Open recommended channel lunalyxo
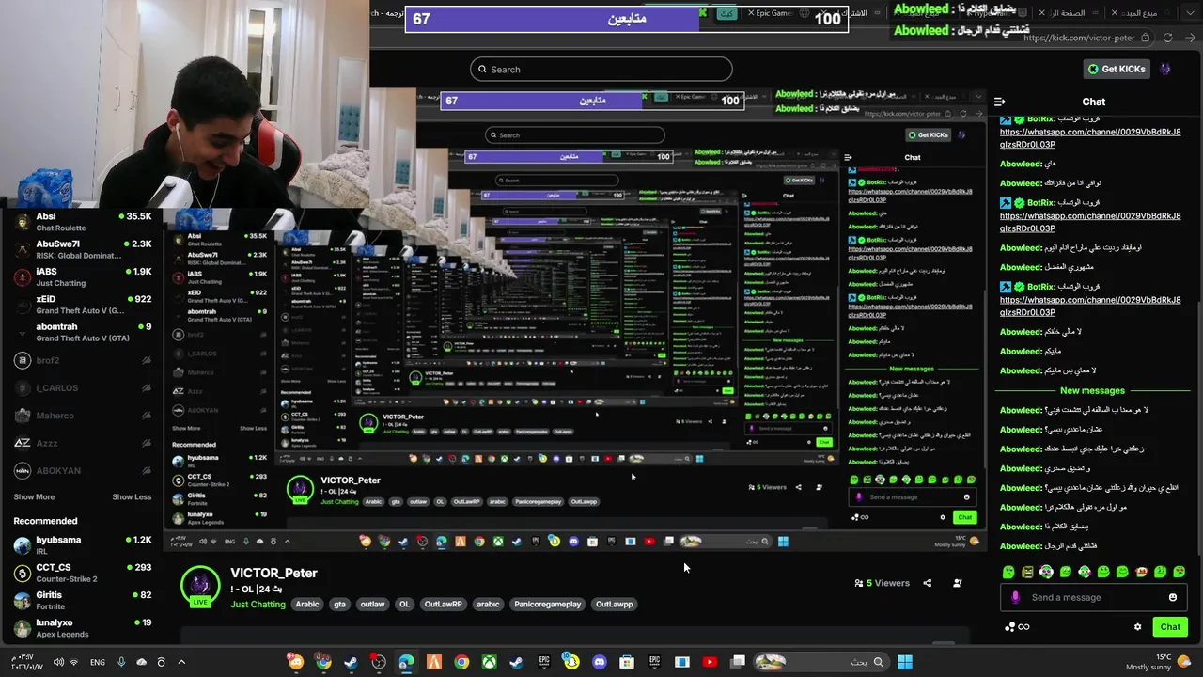Viewport: 1203px width, 677px height. pos(83,627)
